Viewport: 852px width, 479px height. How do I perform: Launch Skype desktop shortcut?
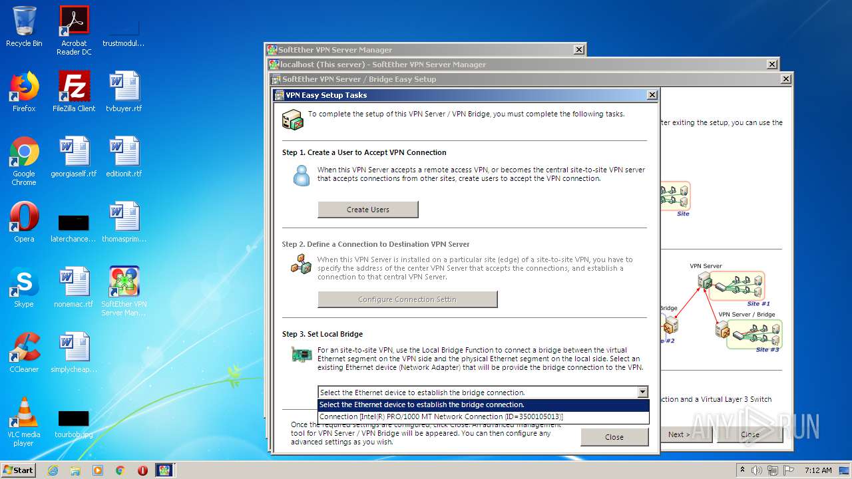click(24, 287)
